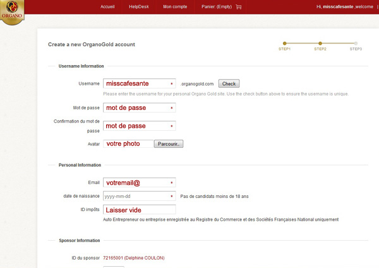Click the Avatar file path field

click(x=128, y=144)
